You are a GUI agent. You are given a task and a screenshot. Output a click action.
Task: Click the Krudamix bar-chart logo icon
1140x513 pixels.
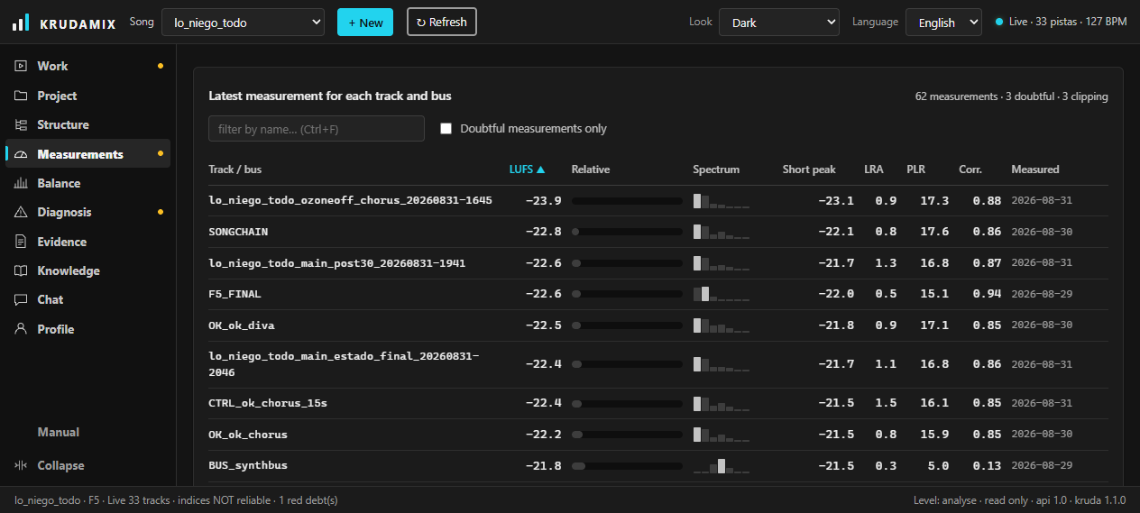click(x=21, y=23)
